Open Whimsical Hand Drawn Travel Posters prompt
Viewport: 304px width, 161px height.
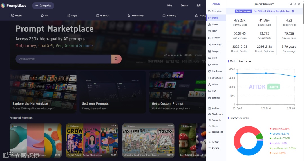point(148,140)
